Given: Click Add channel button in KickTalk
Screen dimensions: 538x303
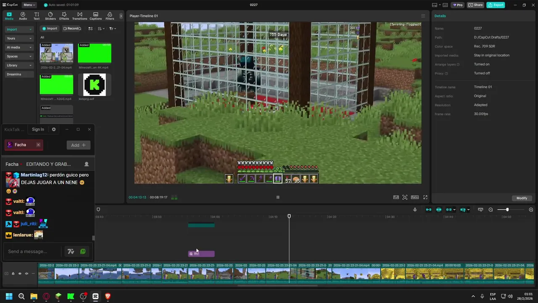Looking at the screenshot, I should [78, 145].
